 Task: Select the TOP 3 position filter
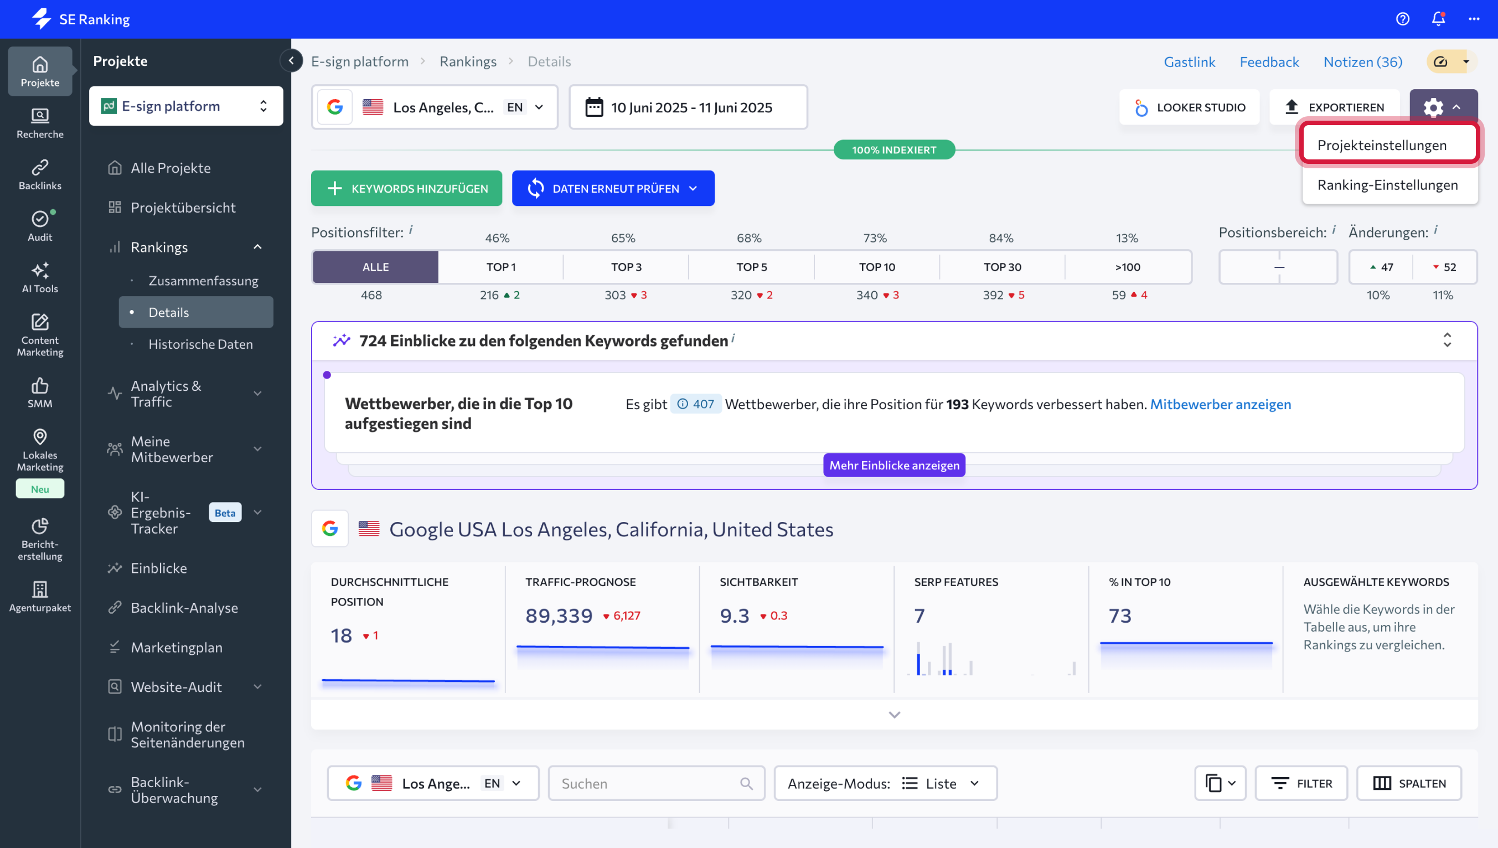coord(626,267)
